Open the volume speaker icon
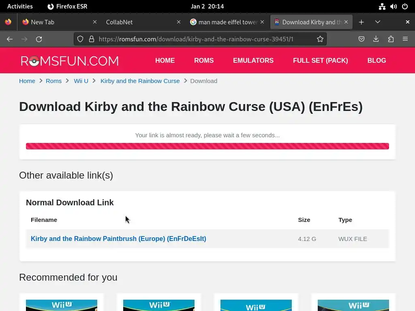The width and height of the screenshot is (415, 311). [393, 6]
